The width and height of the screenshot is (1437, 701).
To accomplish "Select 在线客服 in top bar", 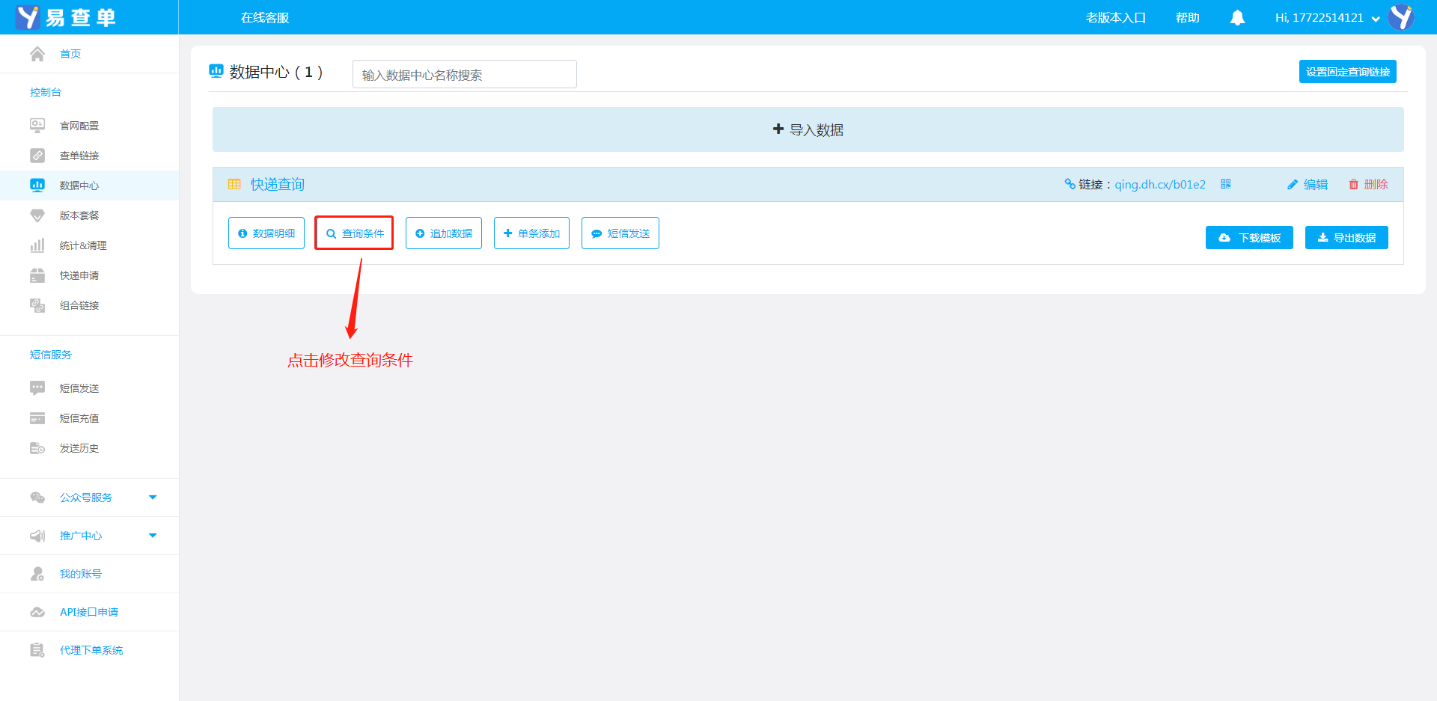I will click(265, 18).
